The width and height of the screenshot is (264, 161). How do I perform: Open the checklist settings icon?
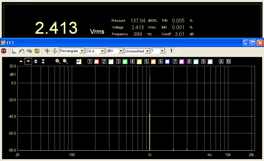pyautogui.click(x=37, y=51)
